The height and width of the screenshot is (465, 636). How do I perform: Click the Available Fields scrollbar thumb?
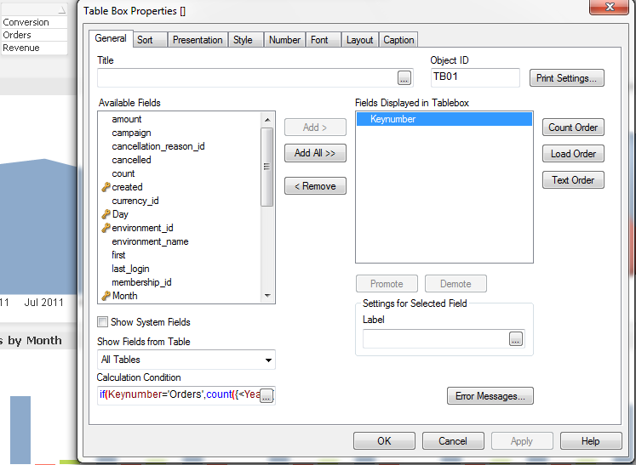pyautogui.click(x=266, y=167)
